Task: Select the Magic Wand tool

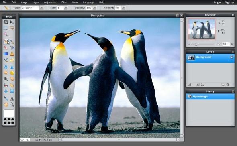Action: coord(6,34)
